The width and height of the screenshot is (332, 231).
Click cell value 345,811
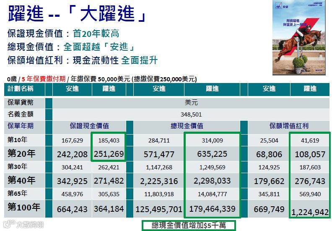pos(269,194)
